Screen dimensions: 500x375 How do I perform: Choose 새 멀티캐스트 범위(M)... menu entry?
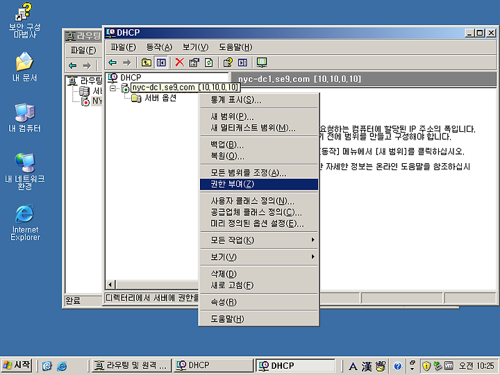pos(259,128)
